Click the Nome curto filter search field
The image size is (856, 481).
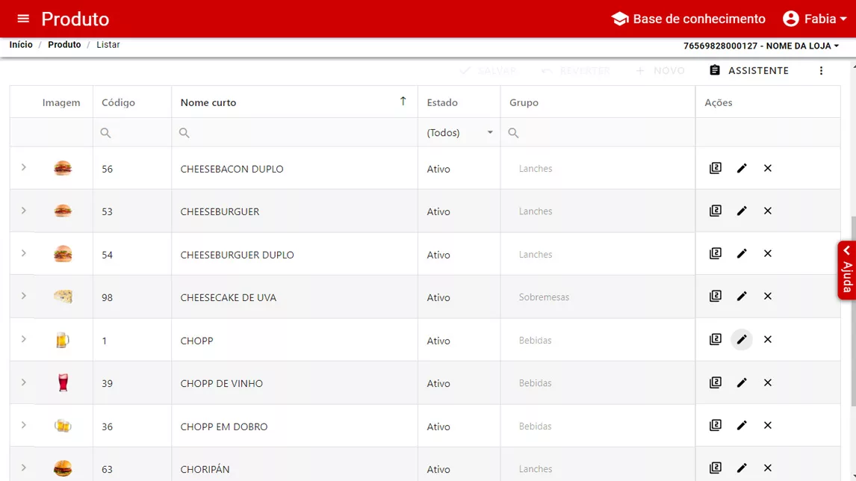(x=295, y=133)
